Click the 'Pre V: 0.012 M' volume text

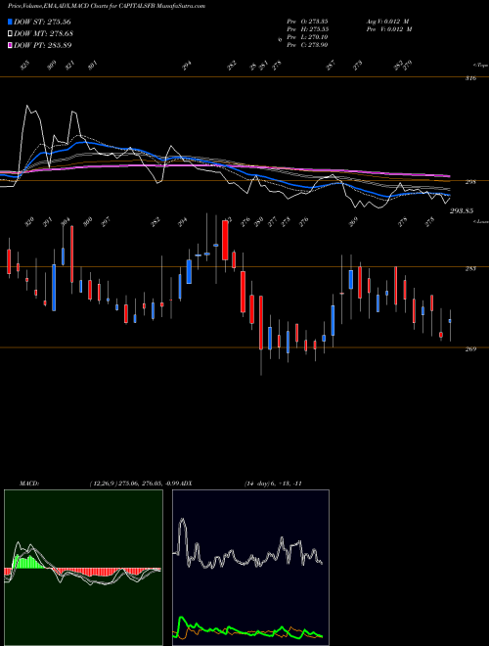coord(389,29)
